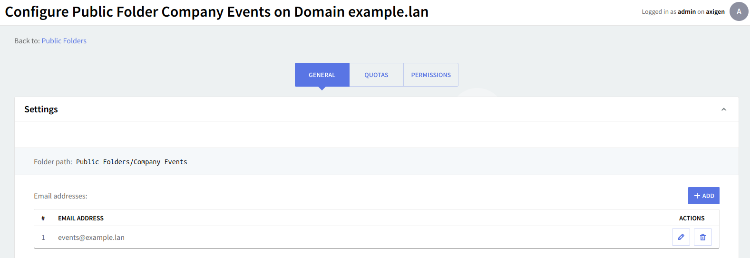Open the Quotas tab
Image resolution: width=750 pixels, height=258 pixels.
(376, 75)
